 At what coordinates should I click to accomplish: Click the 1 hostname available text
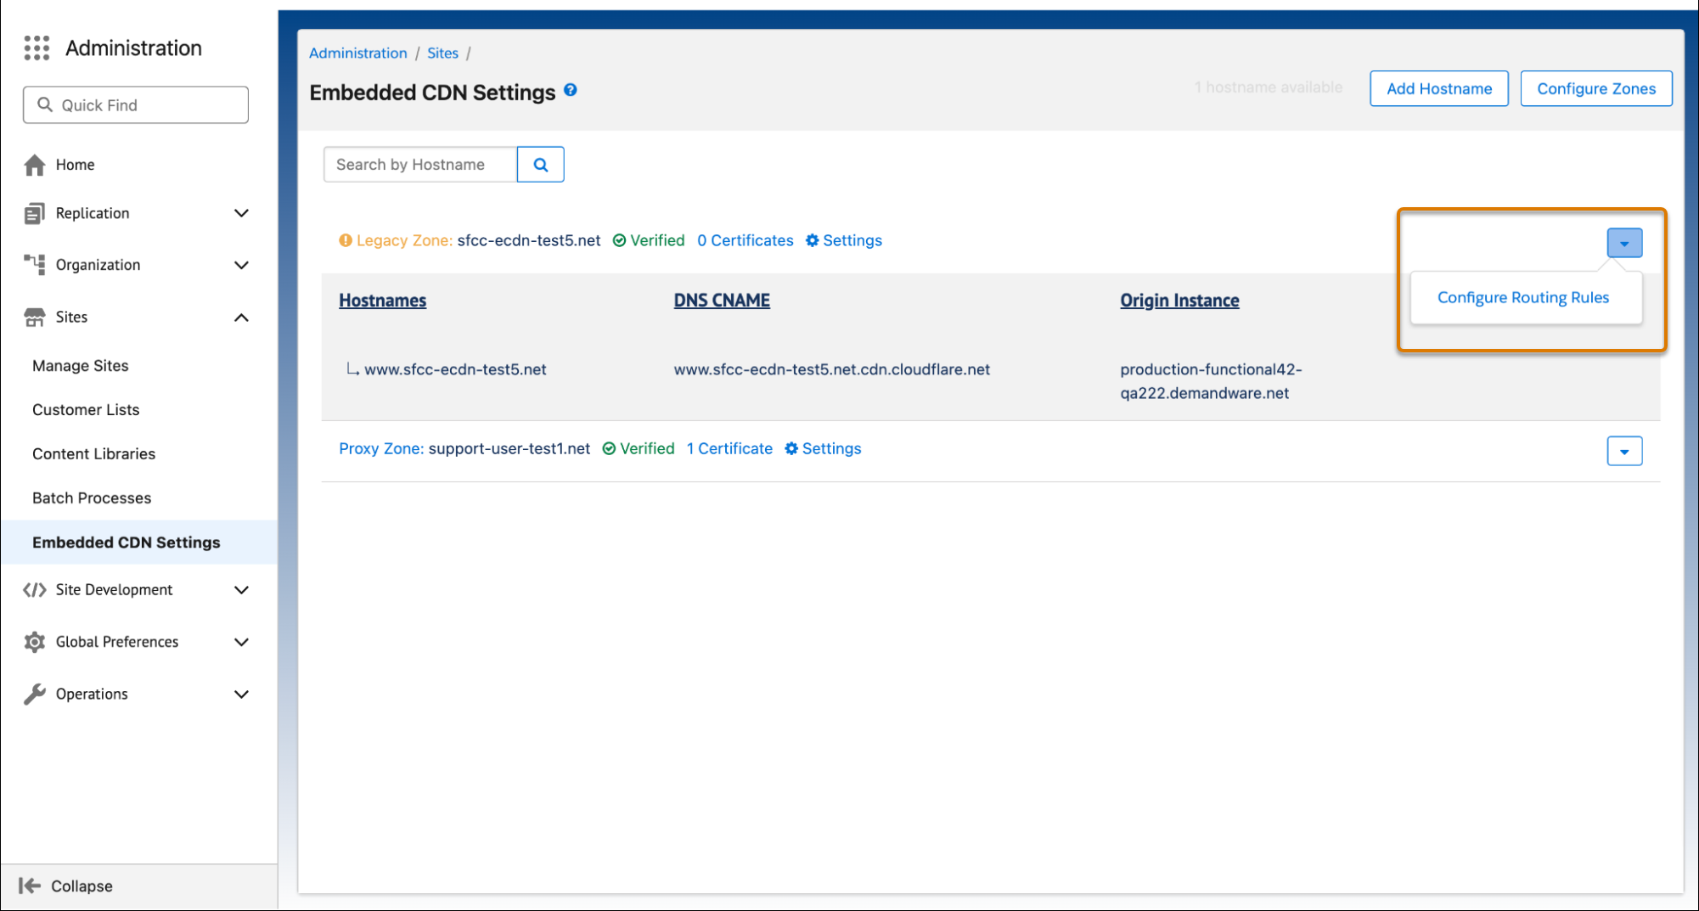tap(1269, 87)
